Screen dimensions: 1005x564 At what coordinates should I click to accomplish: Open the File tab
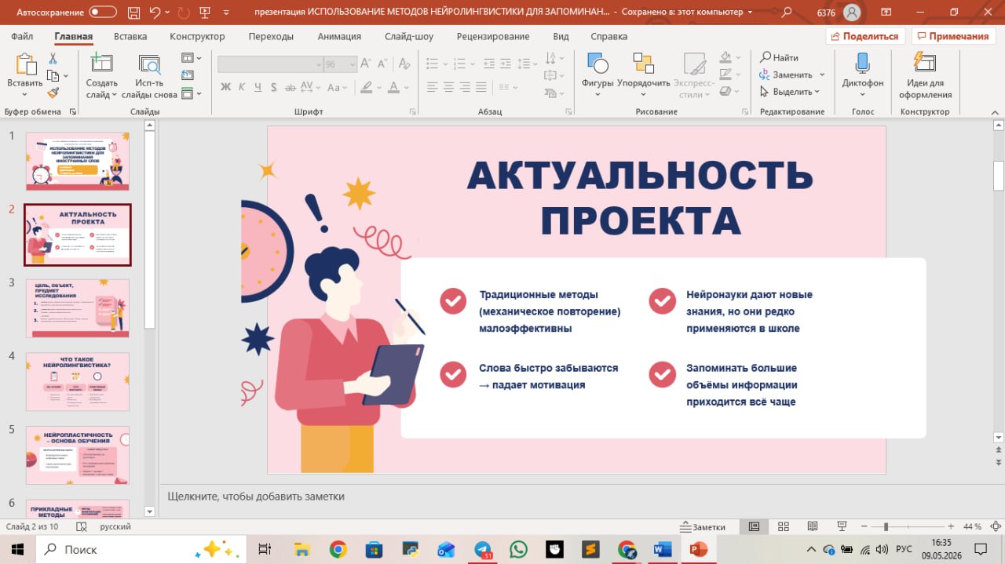pyautogui.click(x=22, y=36)
